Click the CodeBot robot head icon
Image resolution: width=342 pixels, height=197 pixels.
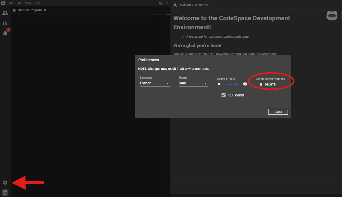point(332,16)
